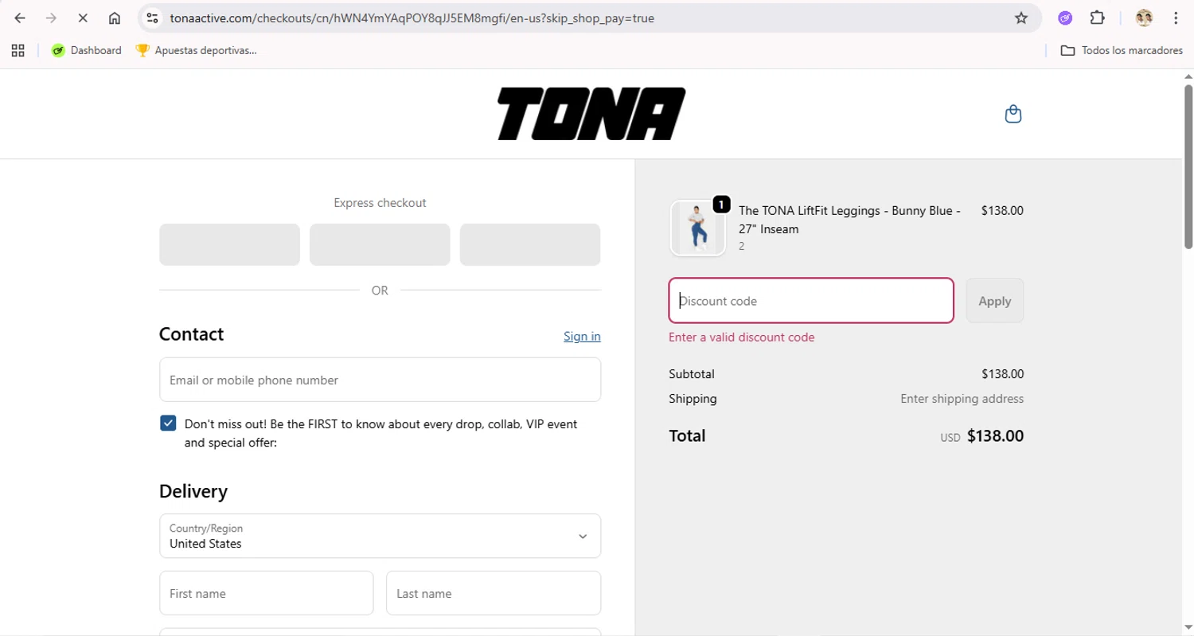Focus the First name field
The image size is (1194, 636).
[267, 593]
